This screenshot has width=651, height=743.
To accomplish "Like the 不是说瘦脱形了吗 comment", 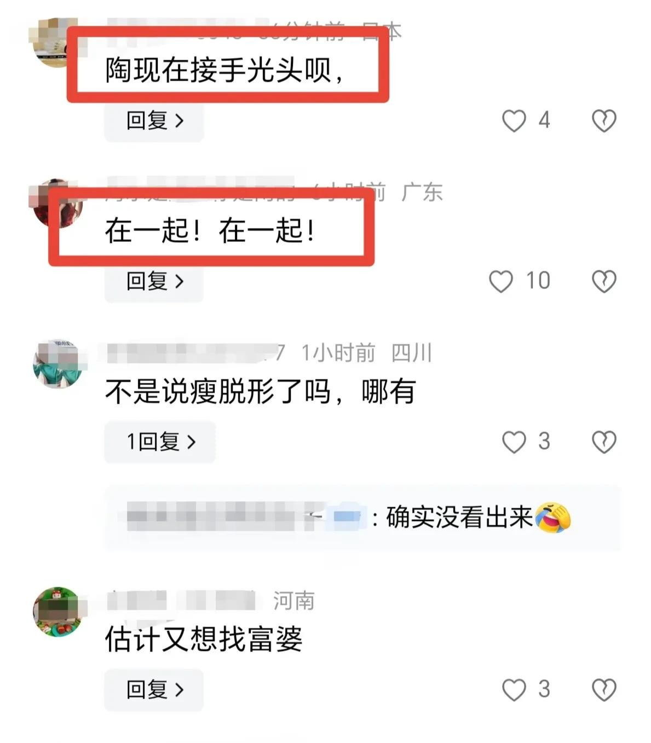I will click(x=514, y=442).
